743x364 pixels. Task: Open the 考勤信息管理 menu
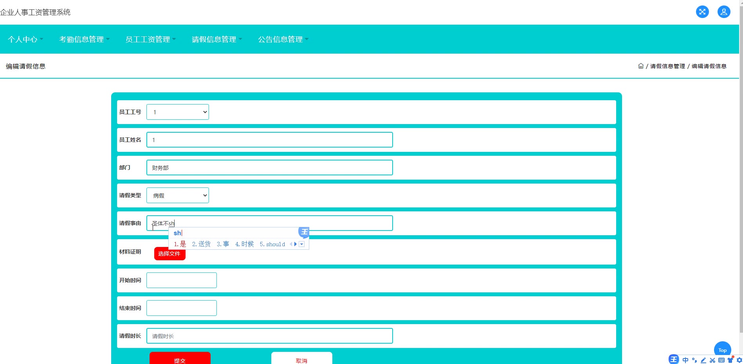(x=85, y=39)
